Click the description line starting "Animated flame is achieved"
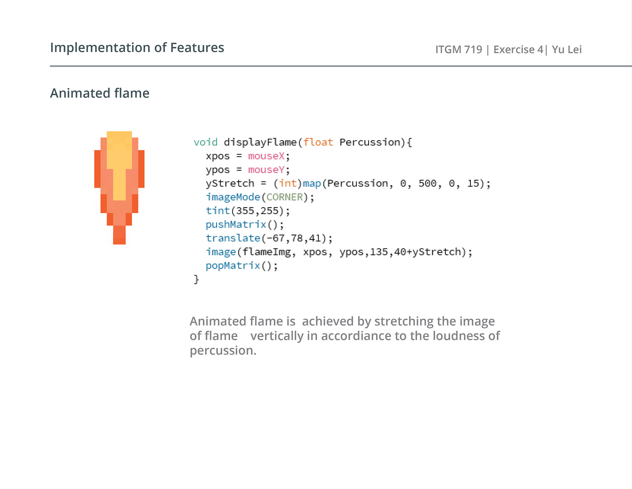This screenshot has width=632, height=489. coord(342,321)
